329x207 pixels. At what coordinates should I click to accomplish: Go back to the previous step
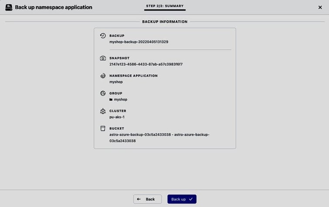[147, 199]
